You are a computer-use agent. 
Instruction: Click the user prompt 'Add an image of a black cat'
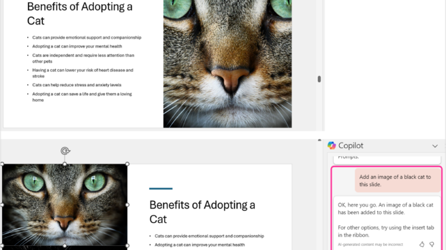coord(398,181)
